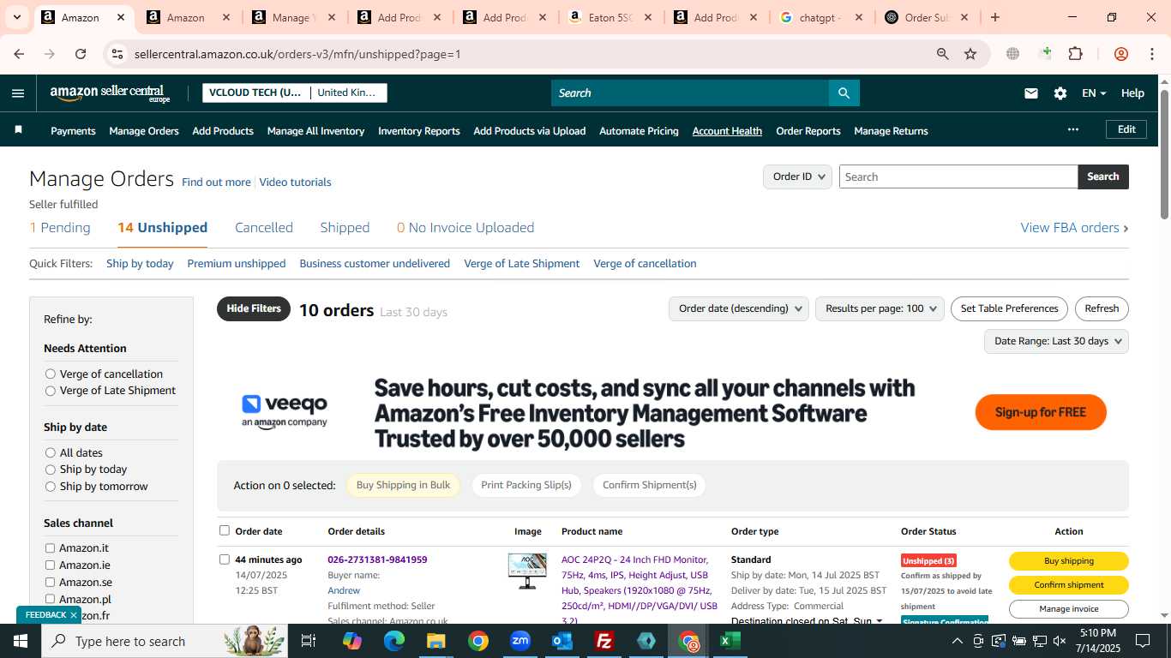Select the All dates radio button

(51, 452)
